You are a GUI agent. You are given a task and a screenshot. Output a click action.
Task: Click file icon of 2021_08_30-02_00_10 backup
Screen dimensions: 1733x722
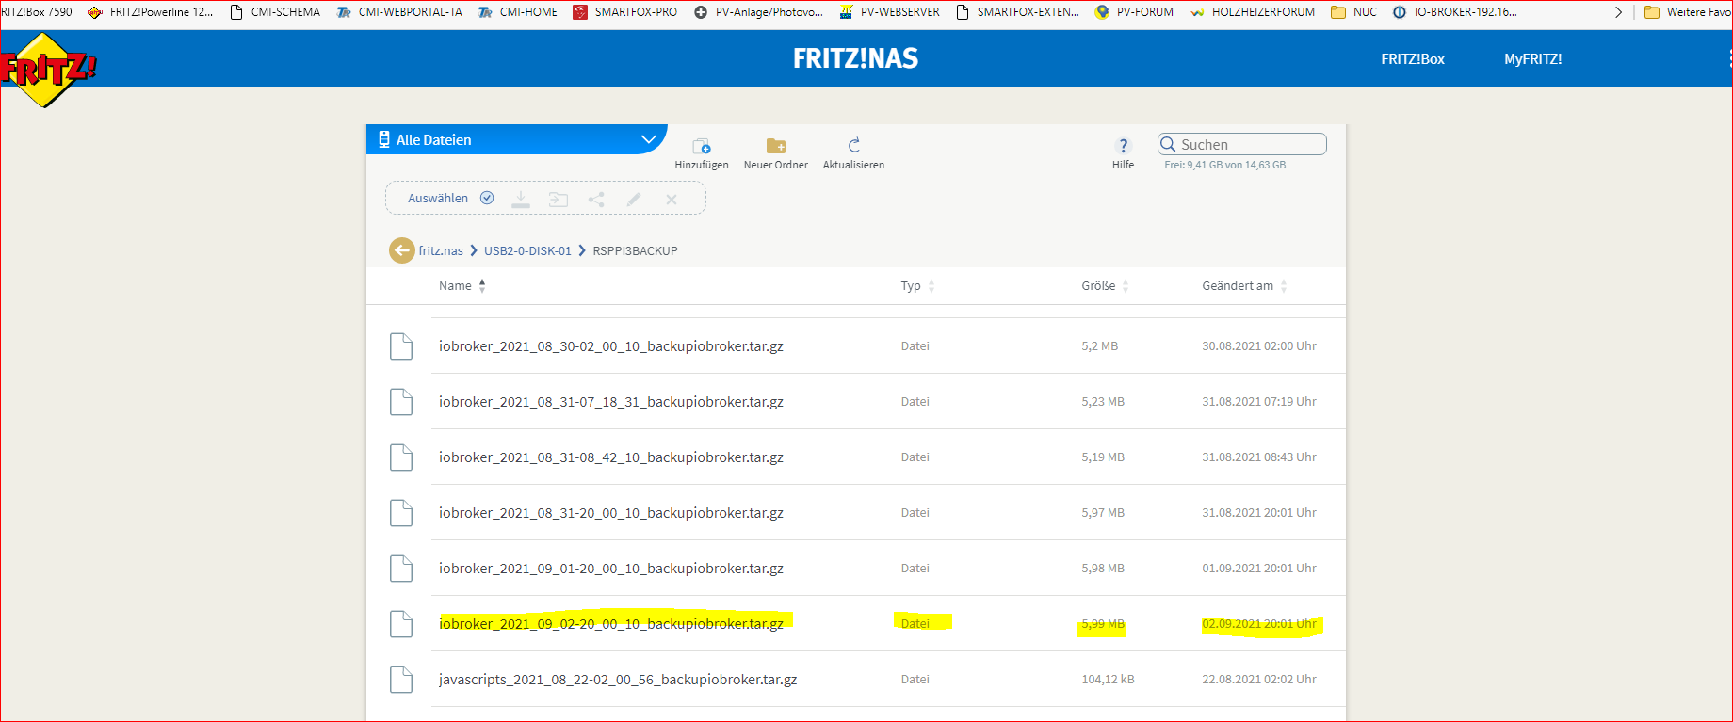point(401,346)
